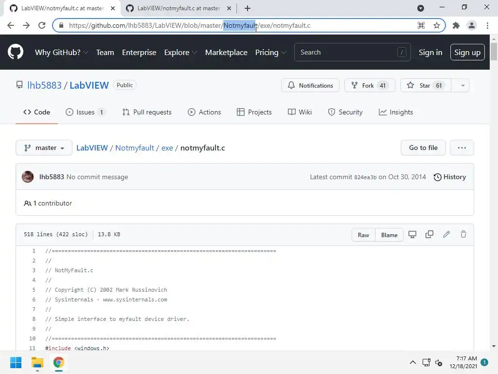Screen dimensions: 498x374
Task: Open Notmyfault folder in breadcrumb
Action: tap(135, 148)
